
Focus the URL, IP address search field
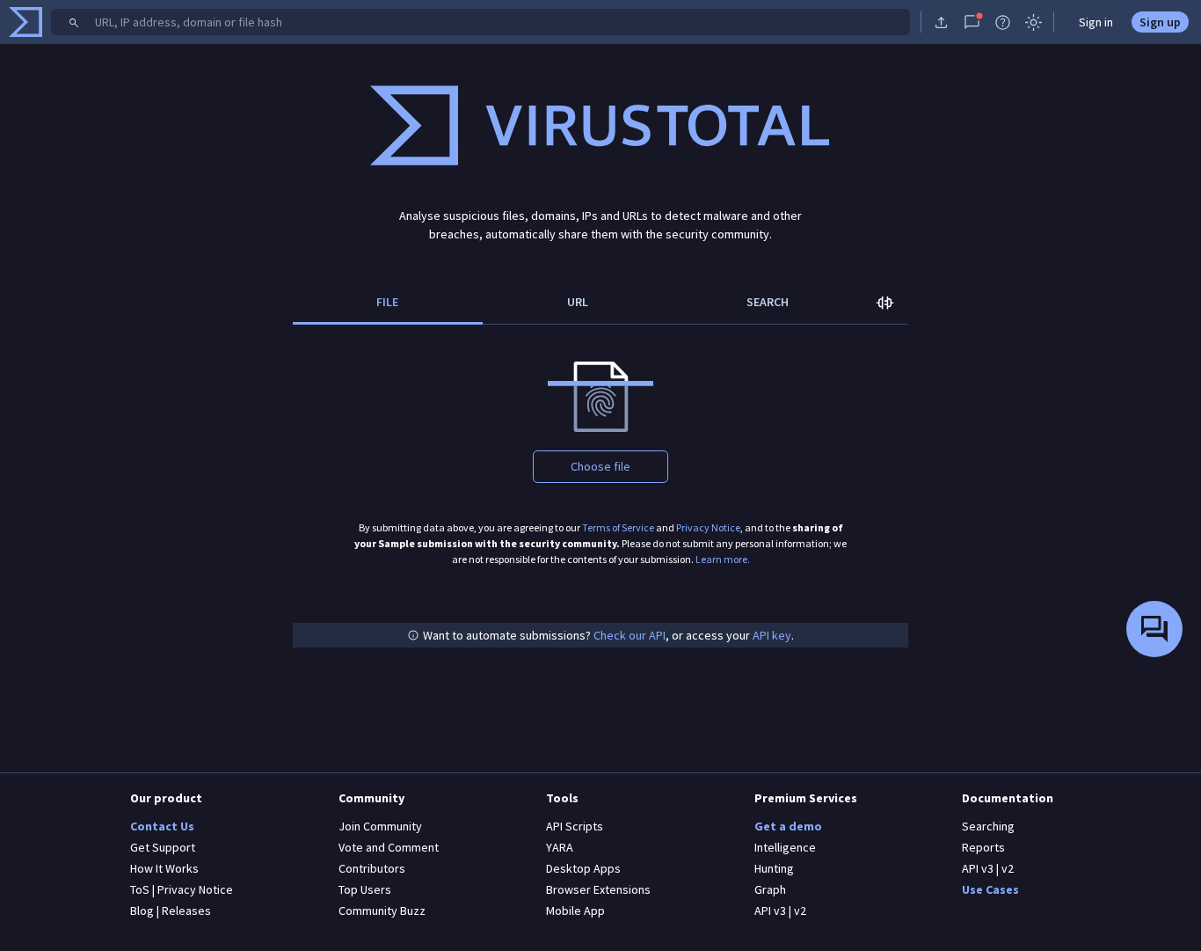point(480,22)
